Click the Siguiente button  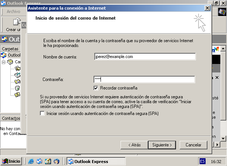(162, 145)
